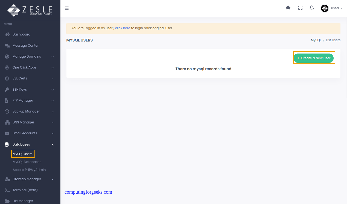The image size is (347, 204).
Task: Click List Users breadcrumb text
Action: (x=333, y=40)
